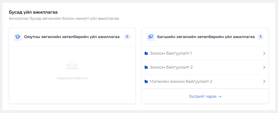Select the Зохион байгуулалт 1 text

171,53
